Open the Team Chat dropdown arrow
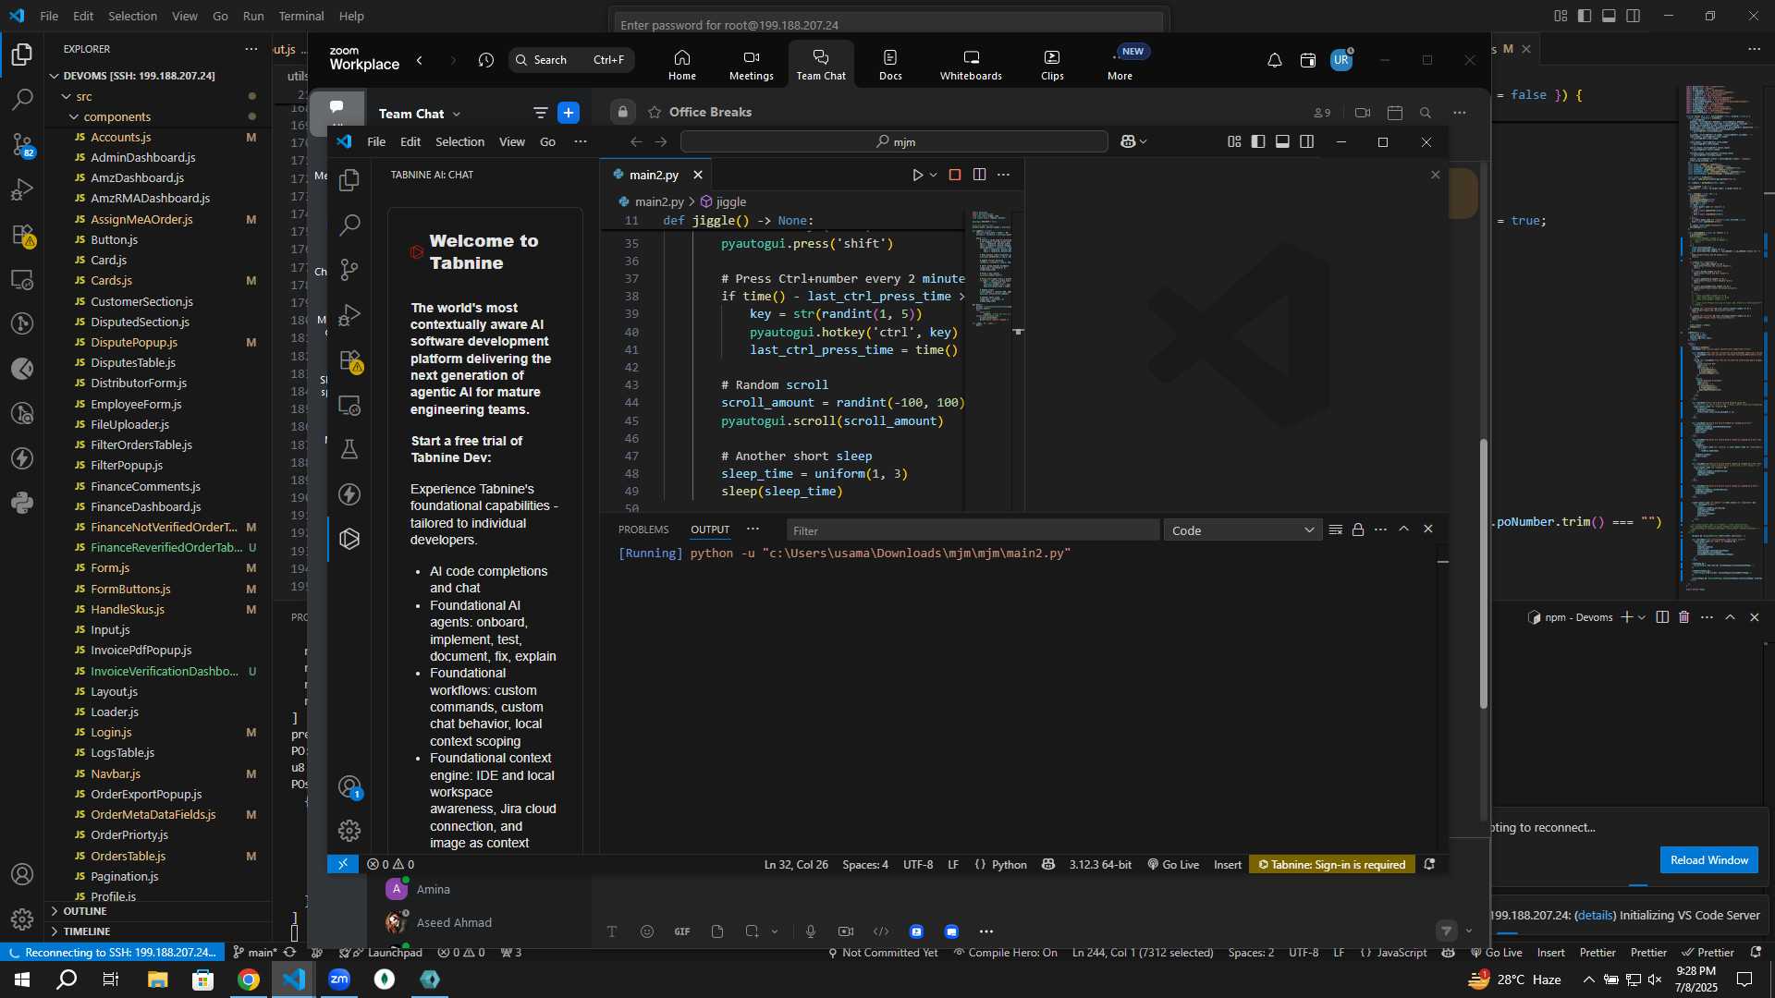1775x998 pixels. [457, 114]
